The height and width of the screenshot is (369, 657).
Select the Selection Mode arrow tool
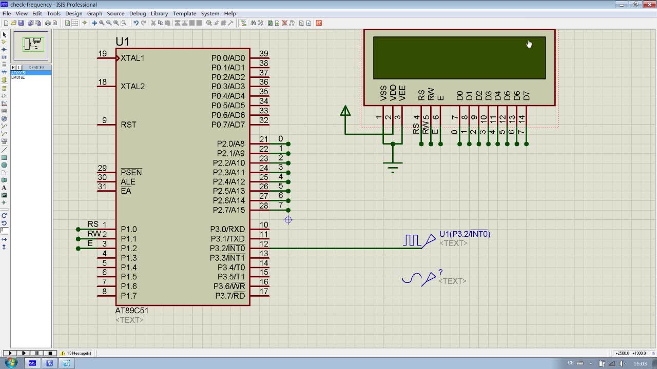point(4,34)
